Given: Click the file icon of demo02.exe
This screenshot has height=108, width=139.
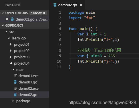Looking at the screenshot, I should coord(16,88).
